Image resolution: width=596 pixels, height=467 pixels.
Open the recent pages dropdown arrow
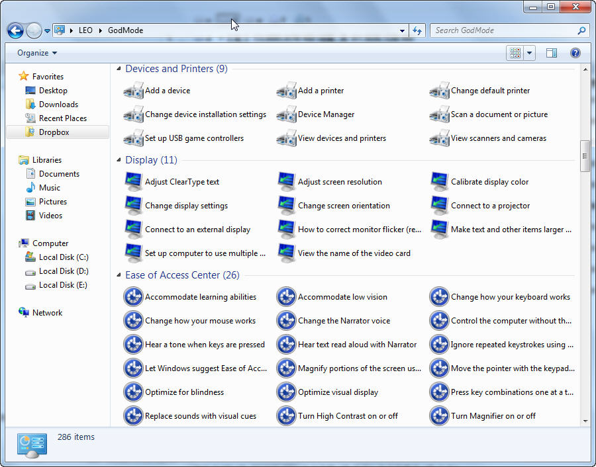47,30
